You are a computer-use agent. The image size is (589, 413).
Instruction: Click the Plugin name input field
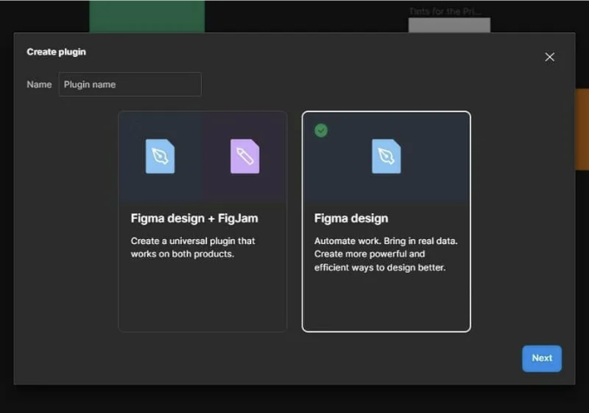coord(130,85)
